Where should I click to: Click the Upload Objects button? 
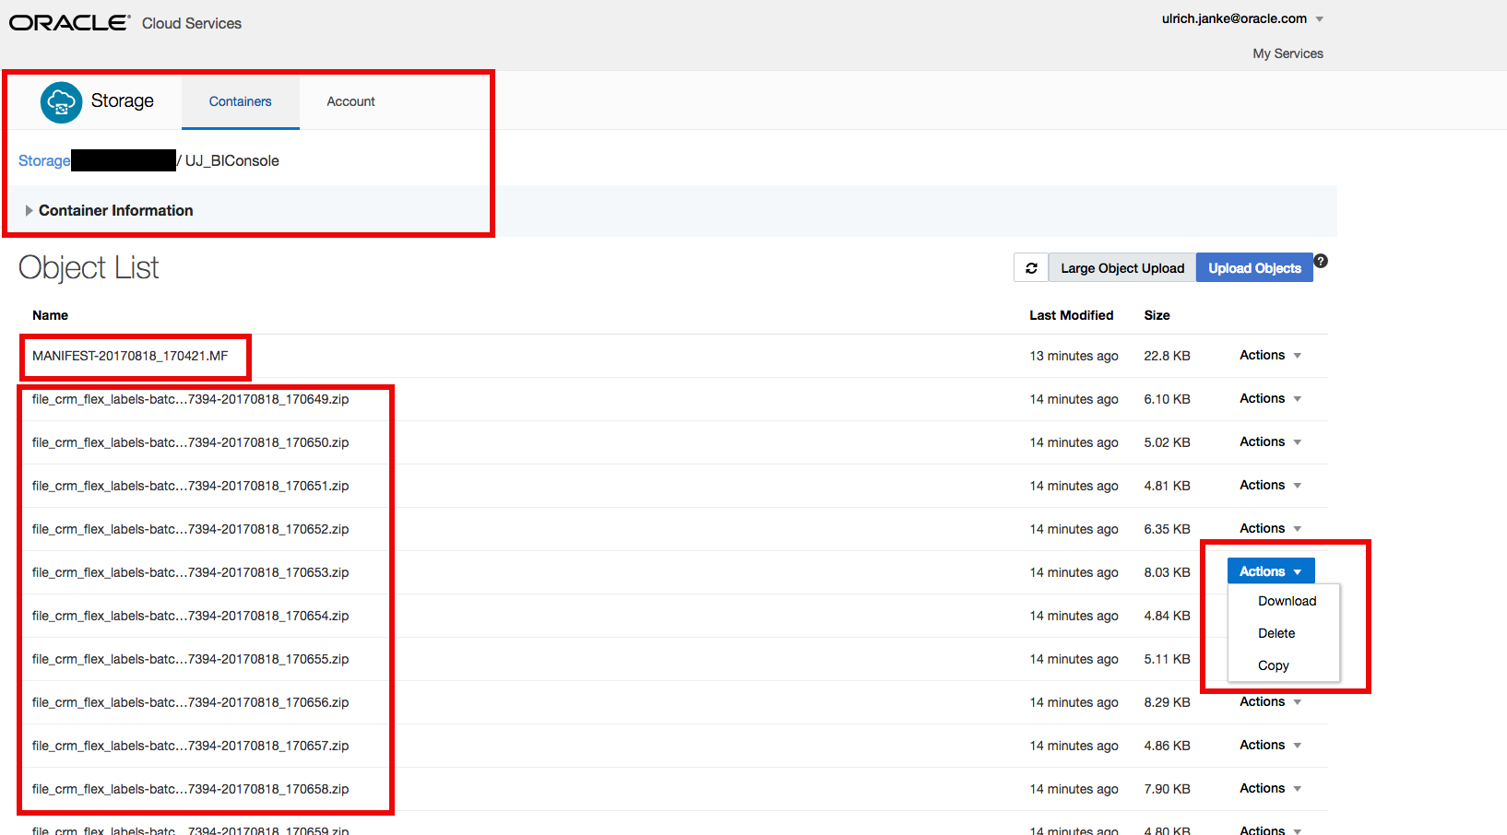point(1254,268)
